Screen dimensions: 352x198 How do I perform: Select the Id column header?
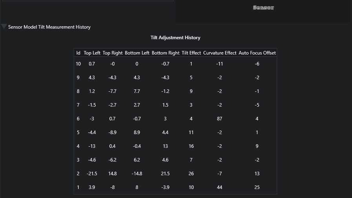coord(78,53)
